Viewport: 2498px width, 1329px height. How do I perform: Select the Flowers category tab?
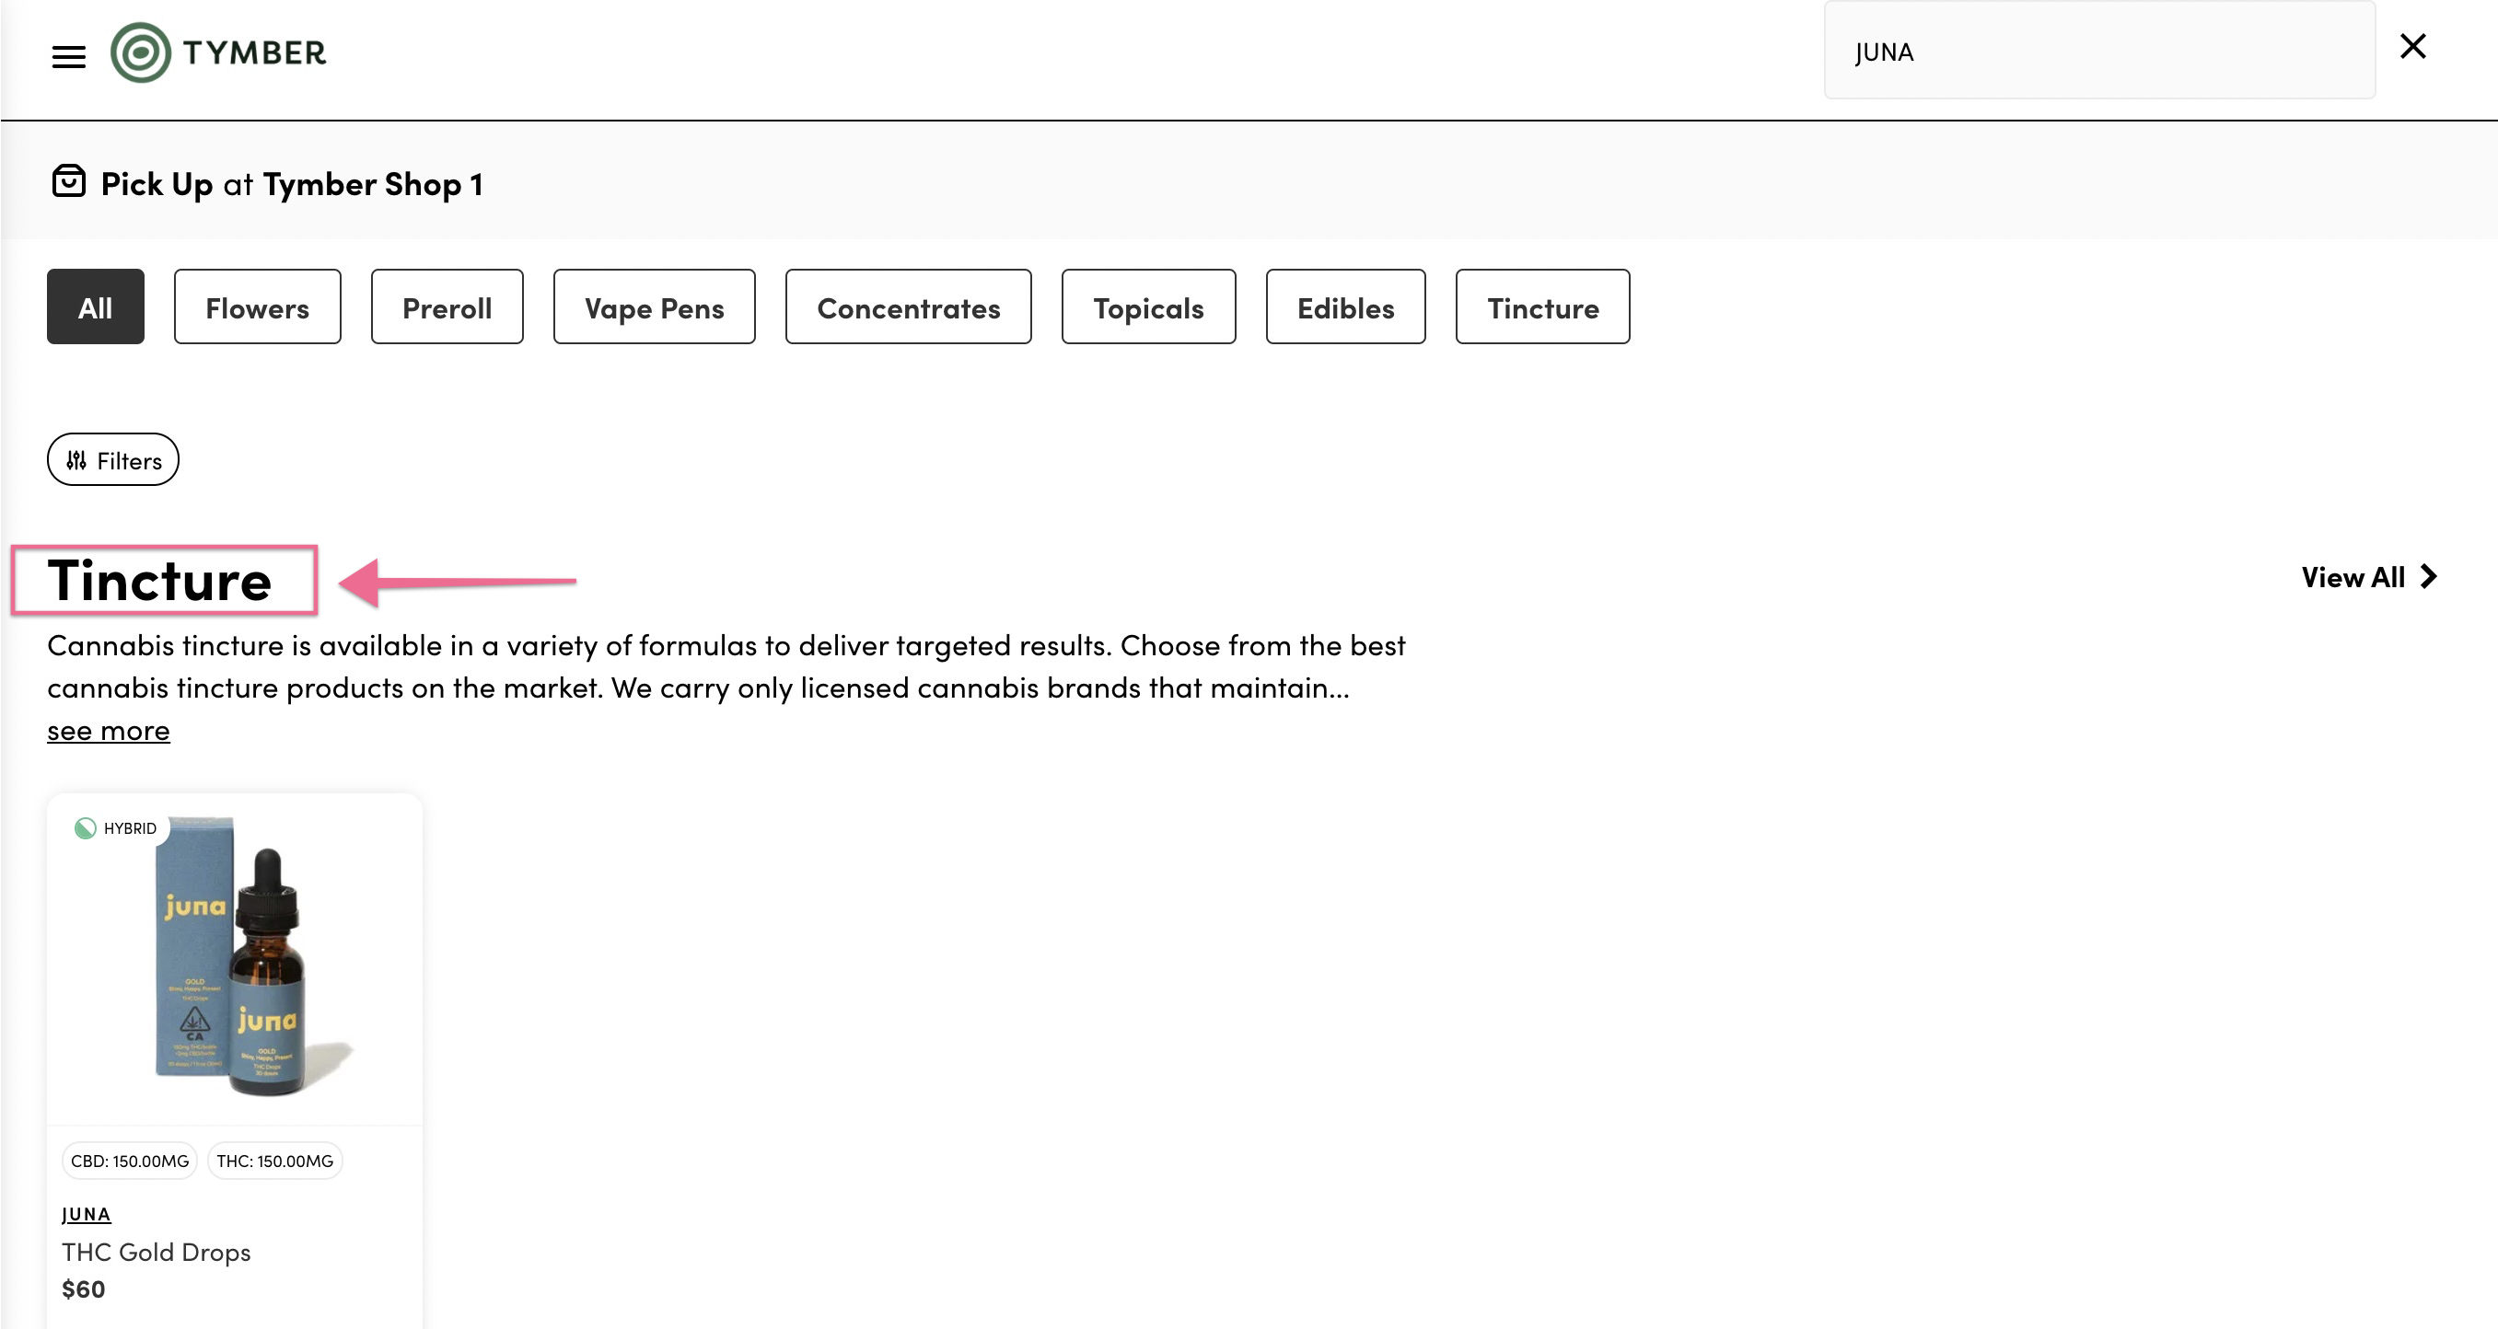257,307
